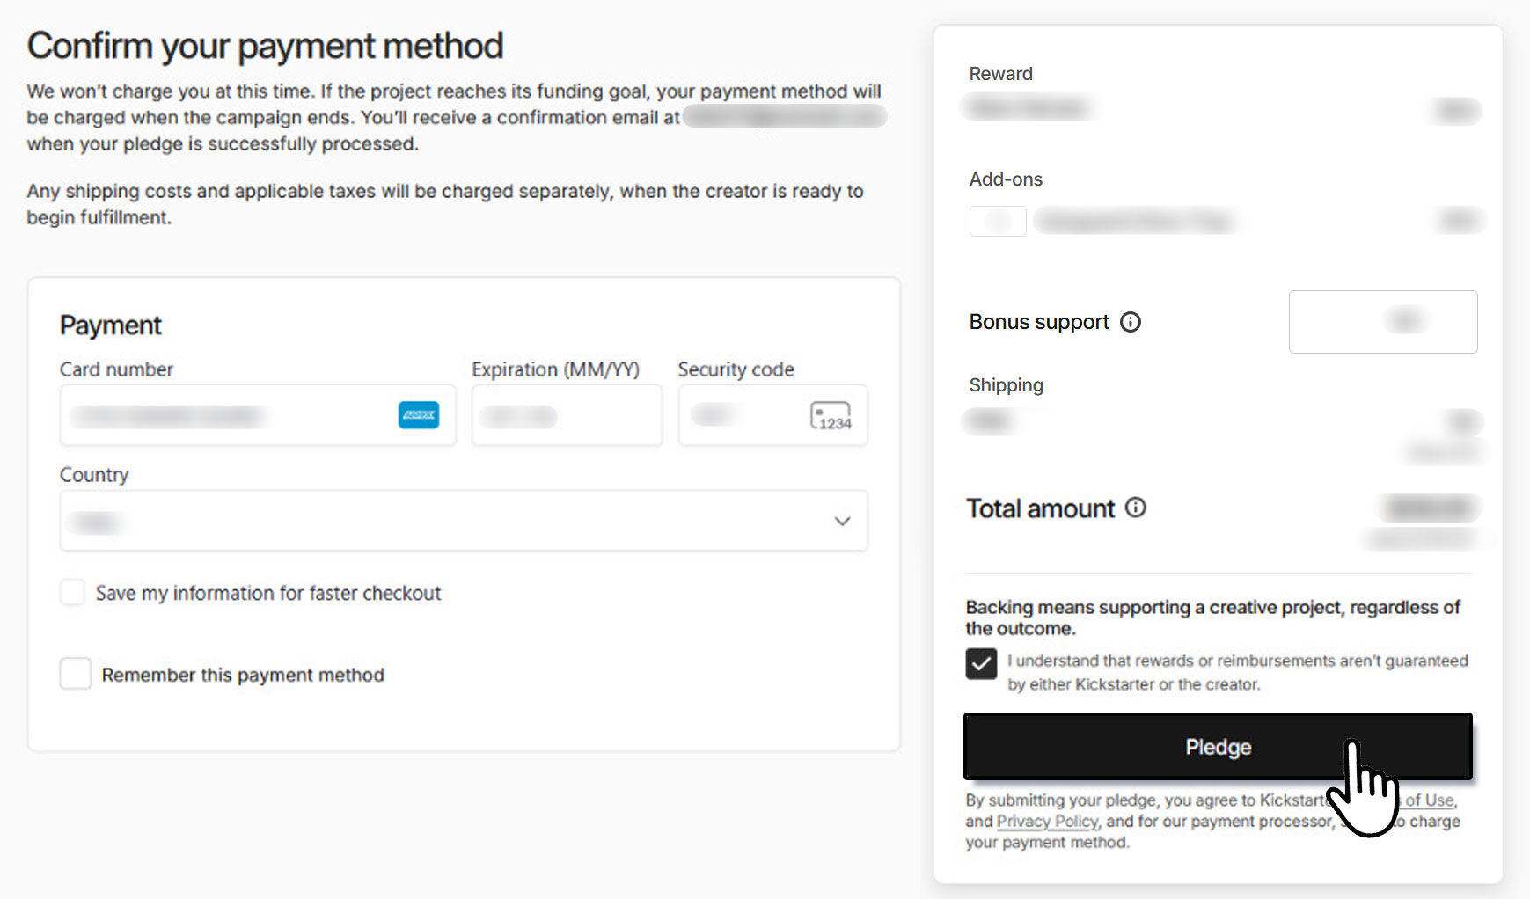This screenshot has height=899, width=1530.
Task: Click the Bonus support info icon
Action: (1131, 322)
